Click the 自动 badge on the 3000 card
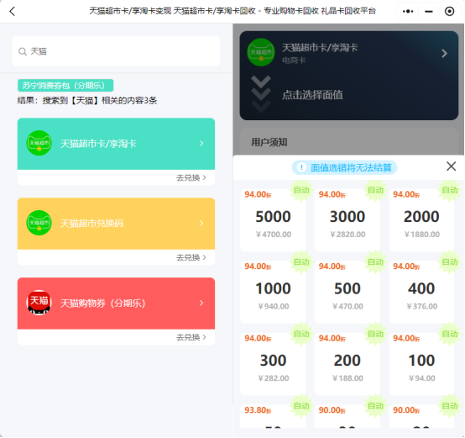 (x=375, y=190)
